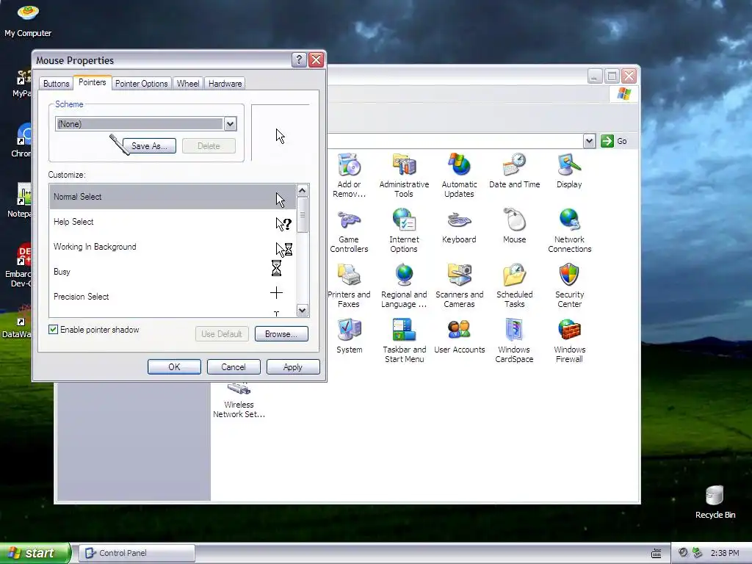Open Automatic Updates icon

tap(459, 176)
